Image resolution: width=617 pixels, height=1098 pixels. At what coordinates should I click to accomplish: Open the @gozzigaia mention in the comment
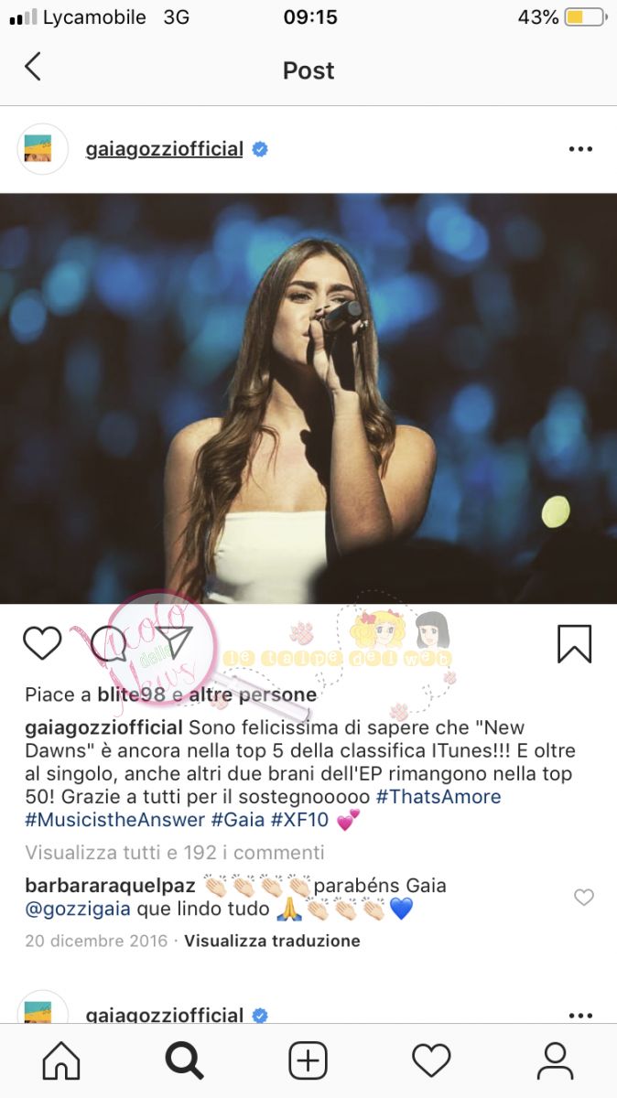pos(78,909)
